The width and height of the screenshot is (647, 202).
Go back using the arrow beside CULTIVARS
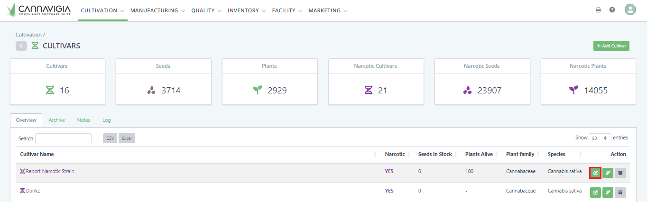(x=21, y=46)
